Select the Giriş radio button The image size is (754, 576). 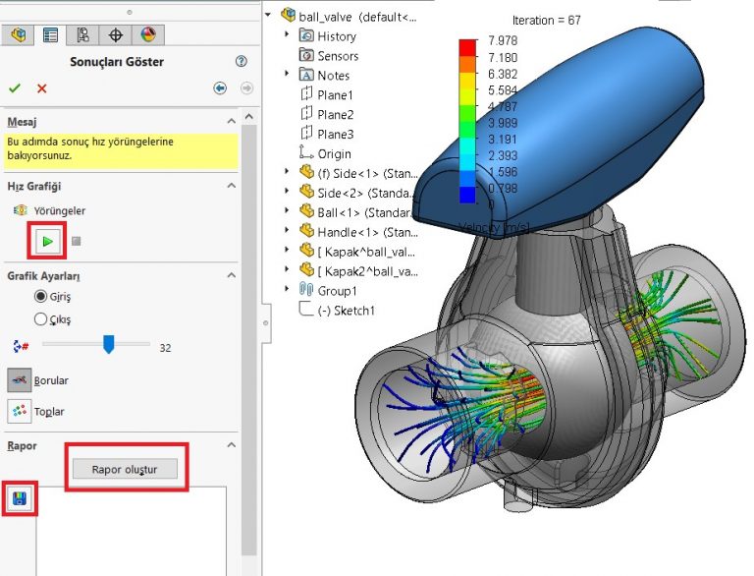[x=40, y=297]
